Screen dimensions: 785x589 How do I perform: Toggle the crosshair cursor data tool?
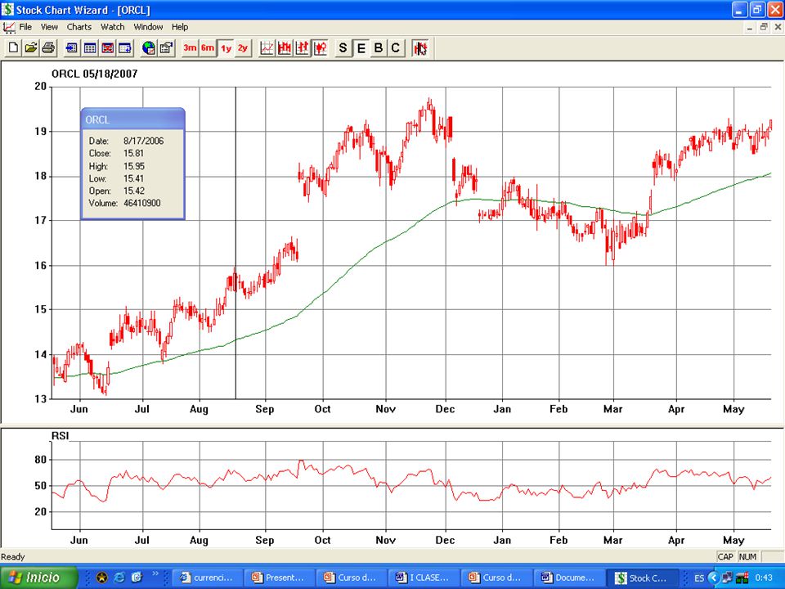pyautogui.click(x=420, y=48)
